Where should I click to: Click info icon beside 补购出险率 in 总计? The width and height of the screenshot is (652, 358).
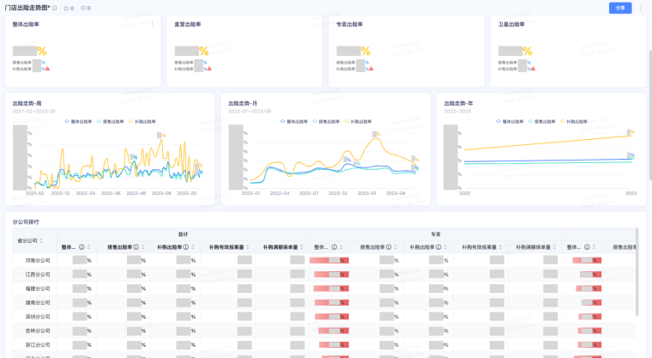185,247
